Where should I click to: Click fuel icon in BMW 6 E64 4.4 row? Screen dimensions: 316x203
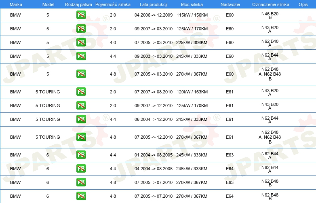[x=81, y=169]
